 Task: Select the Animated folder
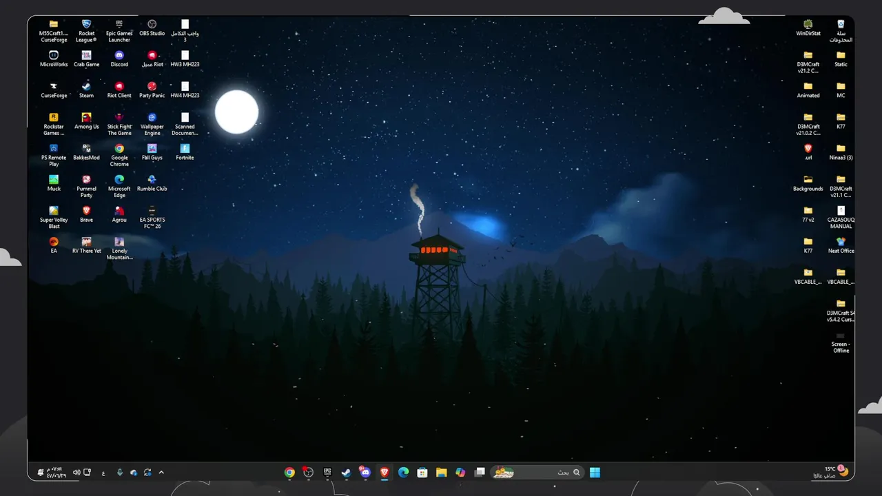(x=808, y=90)
